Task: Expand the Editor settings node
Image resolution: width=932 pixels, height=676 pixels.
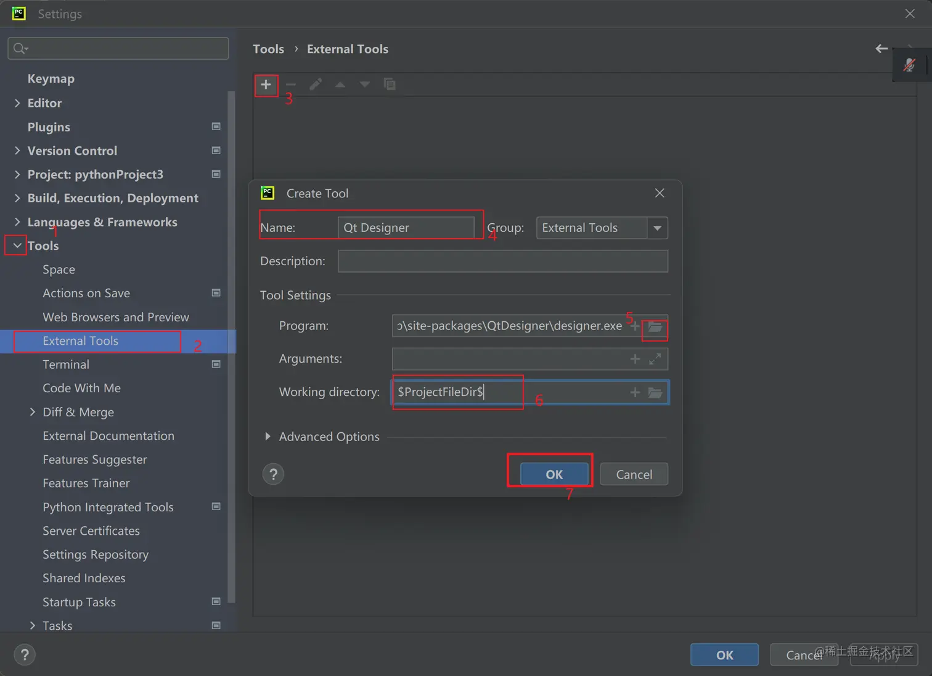Action: coord(17,103)
